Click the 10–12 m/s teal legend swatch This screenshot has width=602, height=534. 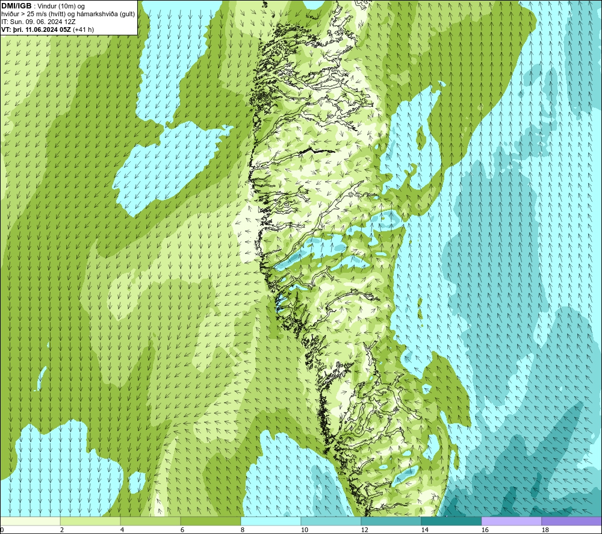(331, 521)
